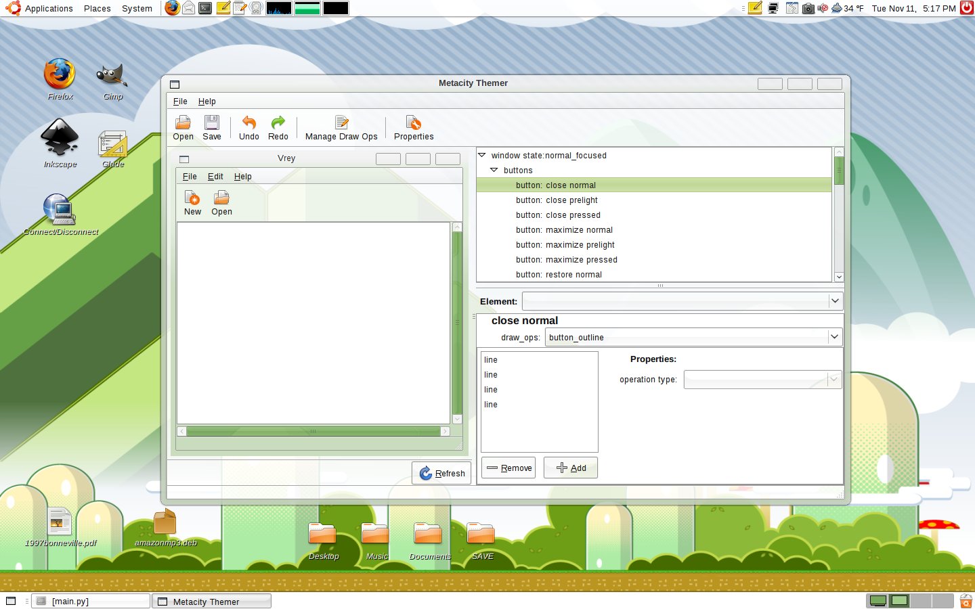The image size is (975, 609).
Task: Click the Undo arrow icon
Action: click(x=249, y=123)
